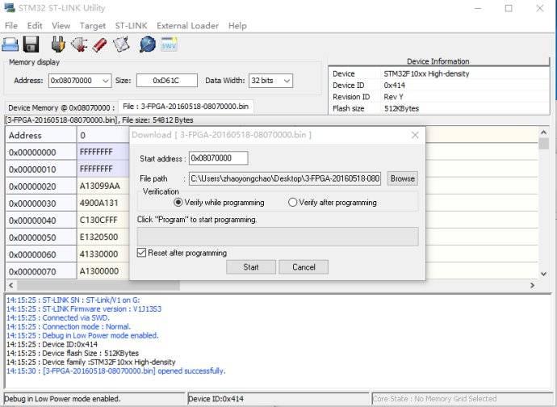Click log line 'Device flash Size : 512KBytes'
This screenshot has width=557, height=407.
(x=73, y=354)
